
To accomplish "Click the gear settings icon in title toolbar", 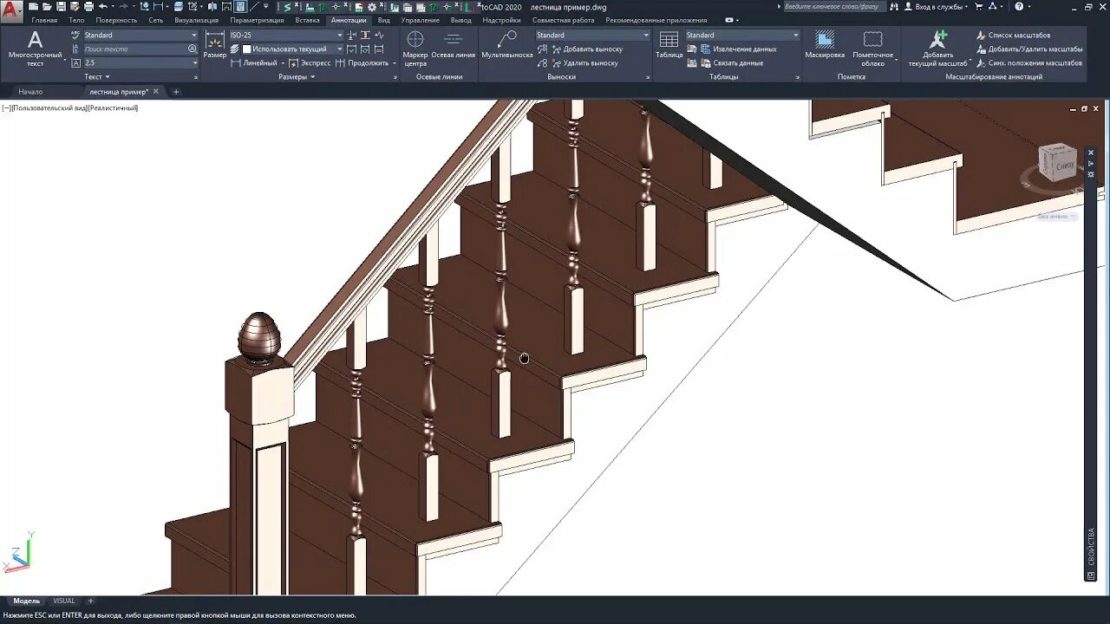I will 372,6.
